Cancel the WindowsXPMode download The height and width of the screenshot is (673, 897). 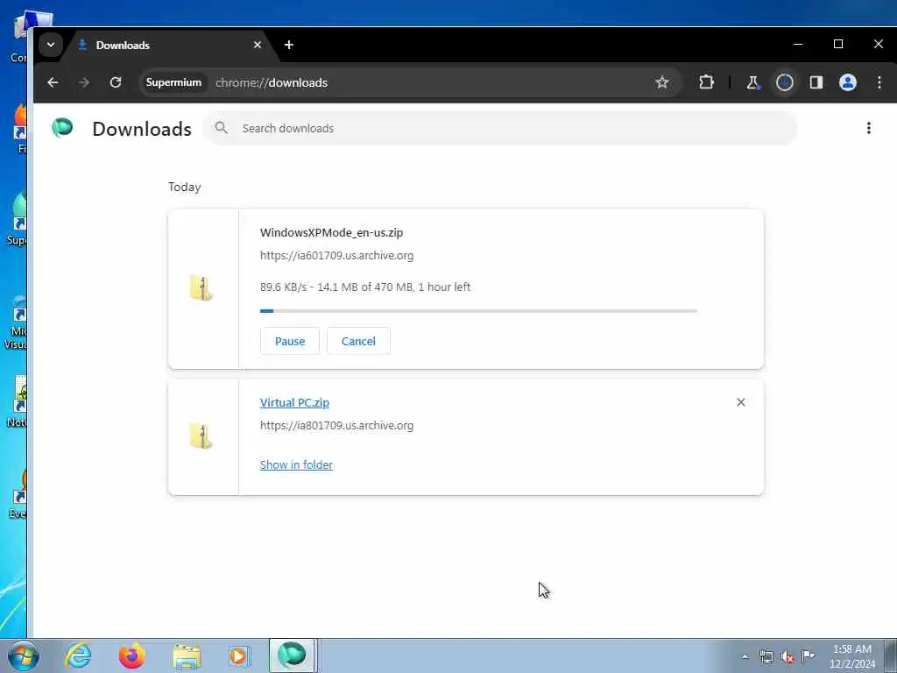[x=358, y=341]
